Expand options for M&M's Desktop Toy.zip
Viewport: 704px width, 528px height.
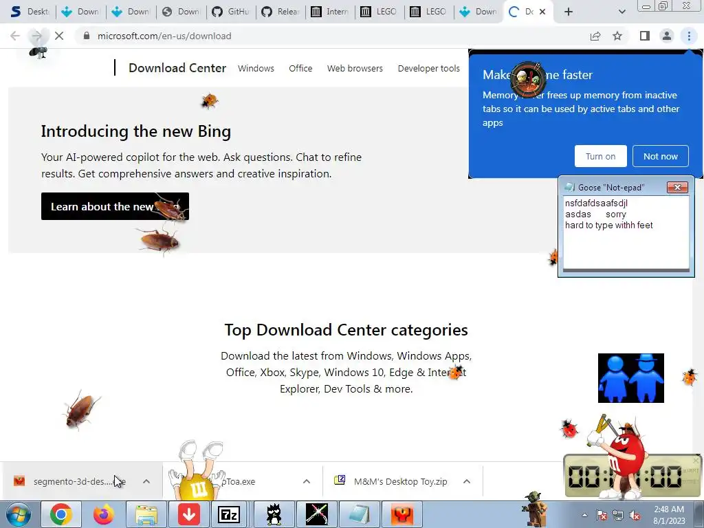pos(467,481)
